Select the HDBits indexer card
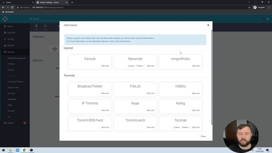 [x=181, y=89]
